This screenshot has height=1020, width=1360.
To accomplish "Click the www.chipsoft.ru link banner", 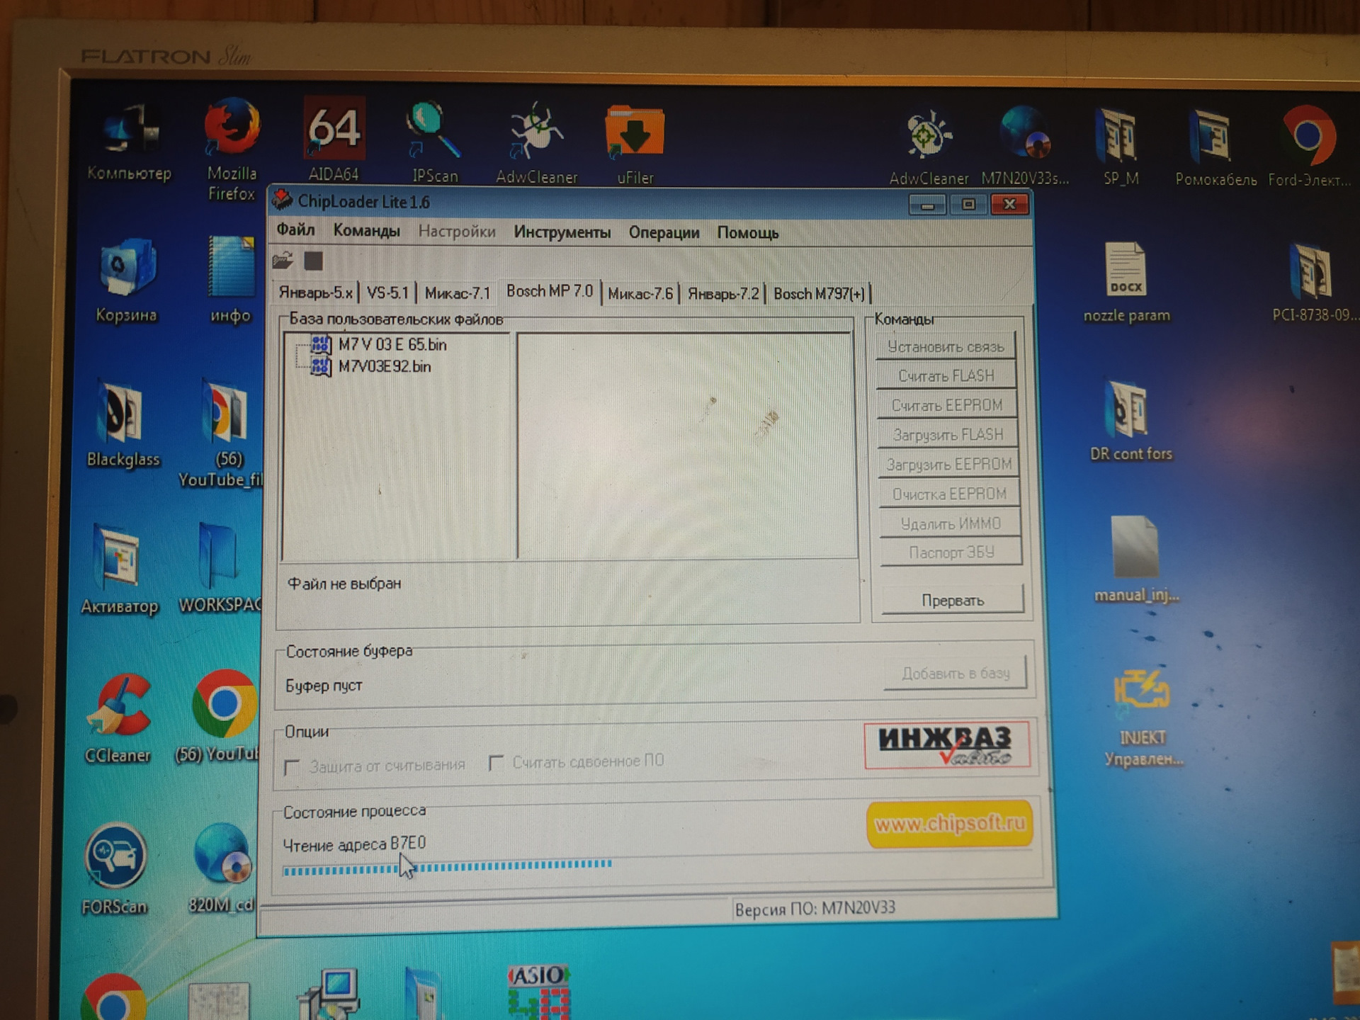I will tap(948, 824).
